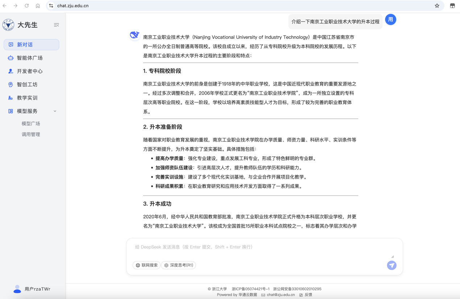Open the 用户rzaTWr account name

37,289
